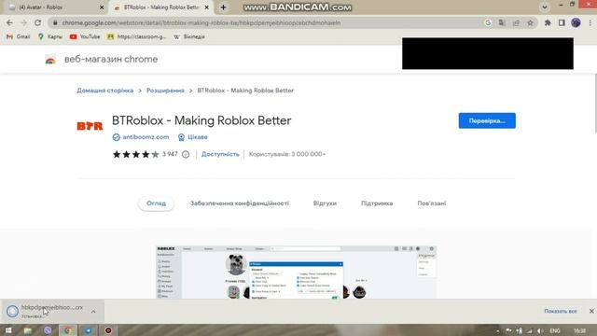Screen dimensions: 597x336
Task: Click the extension screenshot preview
Action: point(297,272)
